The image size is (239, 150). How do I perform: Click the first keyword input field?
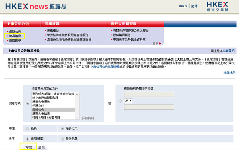click(x=149, y=94)
